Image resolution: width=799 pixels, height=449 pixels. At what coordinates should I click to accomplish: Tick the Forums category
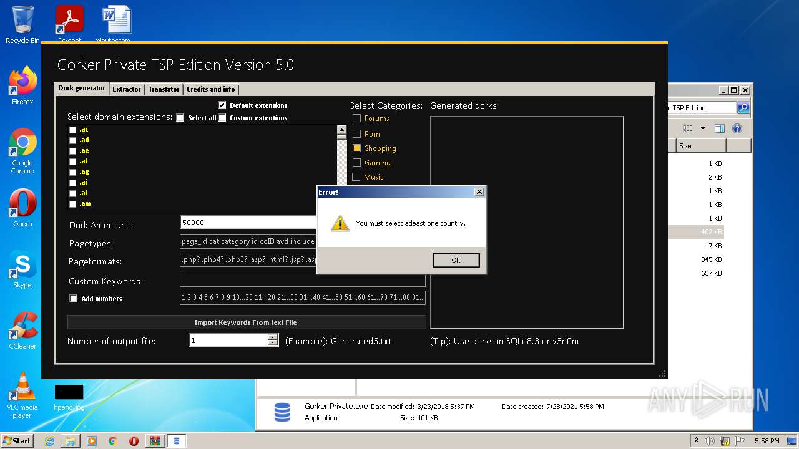point(356,118)
